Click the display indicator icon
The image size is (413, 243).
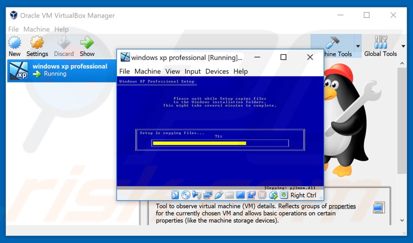[240, 195]
